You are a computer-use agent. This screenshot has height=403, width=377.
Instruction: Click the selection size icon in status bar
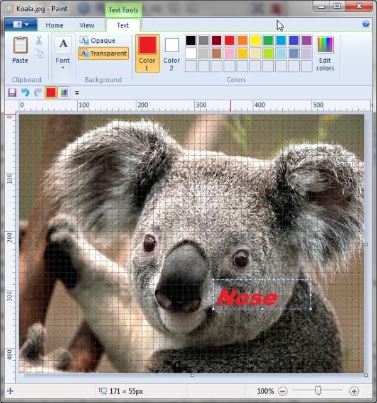[102, 391]
